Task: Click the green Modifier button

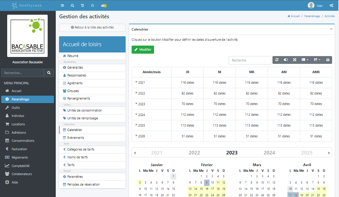Action: tap(143, 49)
